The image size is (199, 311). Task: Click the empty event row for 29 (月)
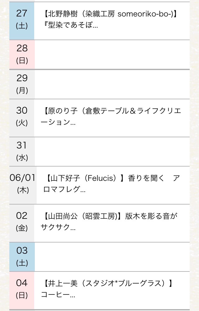tap(112, 84)
